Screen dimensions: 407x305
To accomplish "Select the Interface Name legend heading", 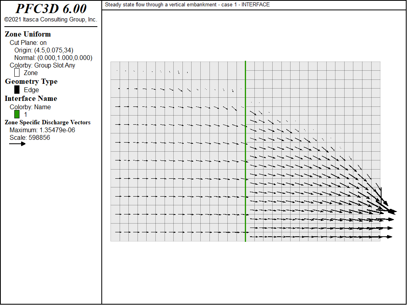I will coord(31,98).
